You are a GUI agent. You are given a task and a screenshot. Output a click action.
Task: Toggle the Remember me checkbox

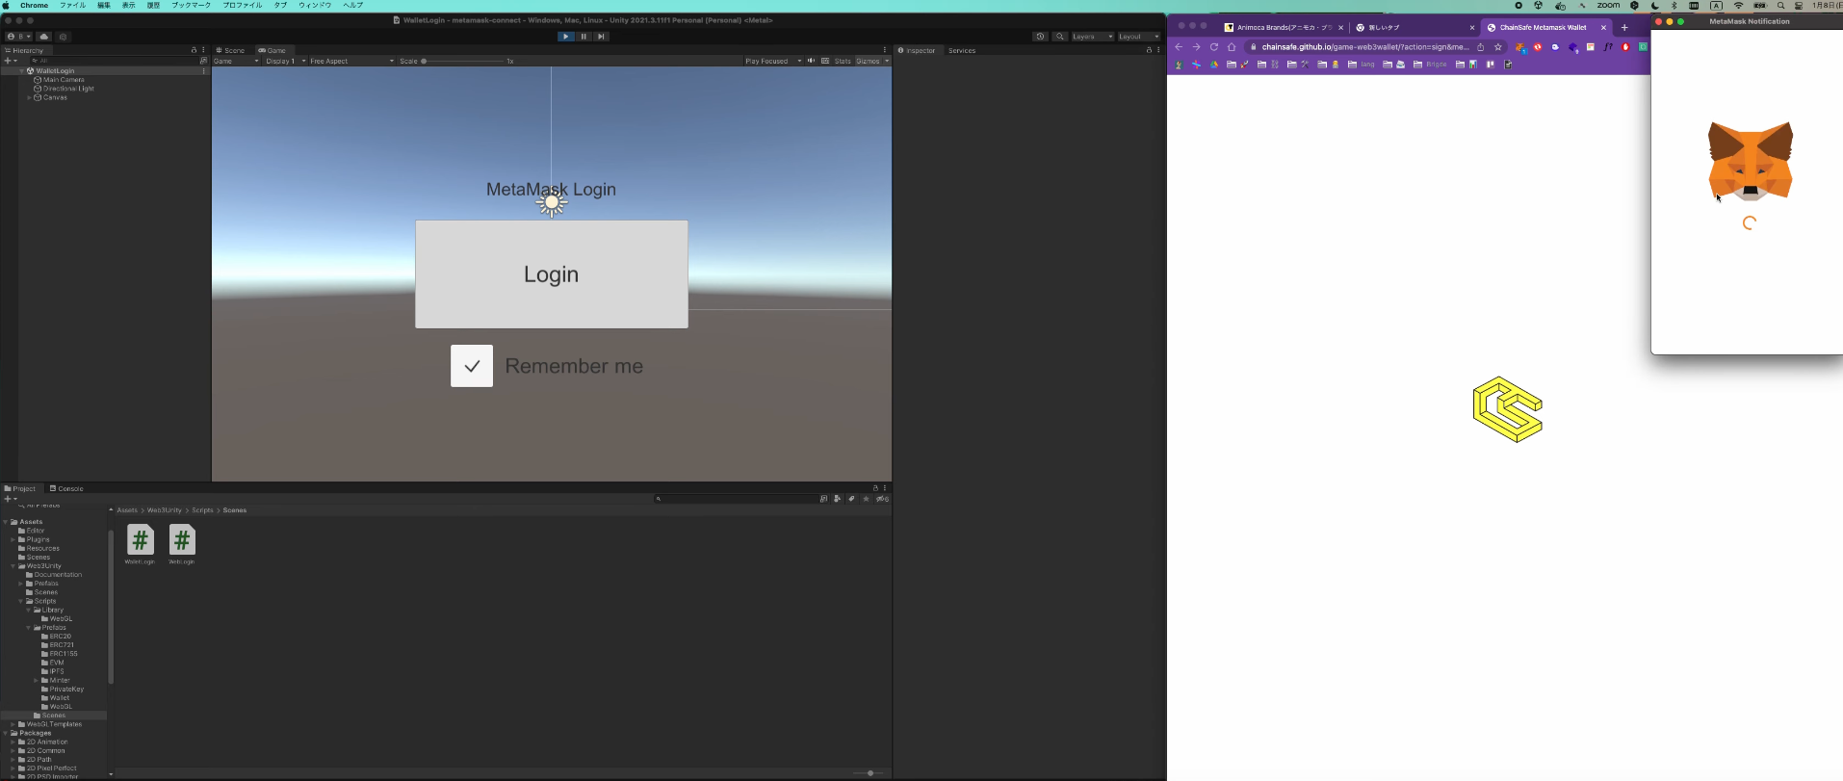pos(472,366)
